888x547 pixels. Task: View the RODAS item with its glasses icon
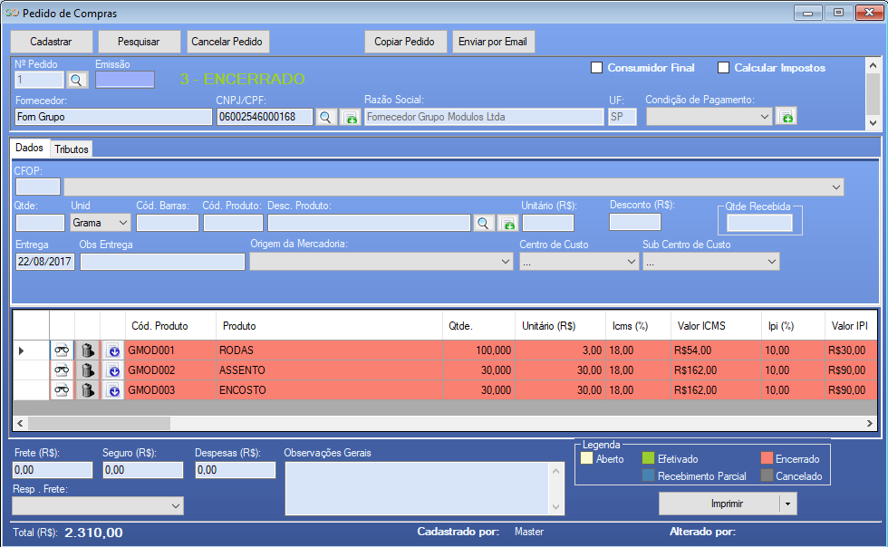[62, 350]
